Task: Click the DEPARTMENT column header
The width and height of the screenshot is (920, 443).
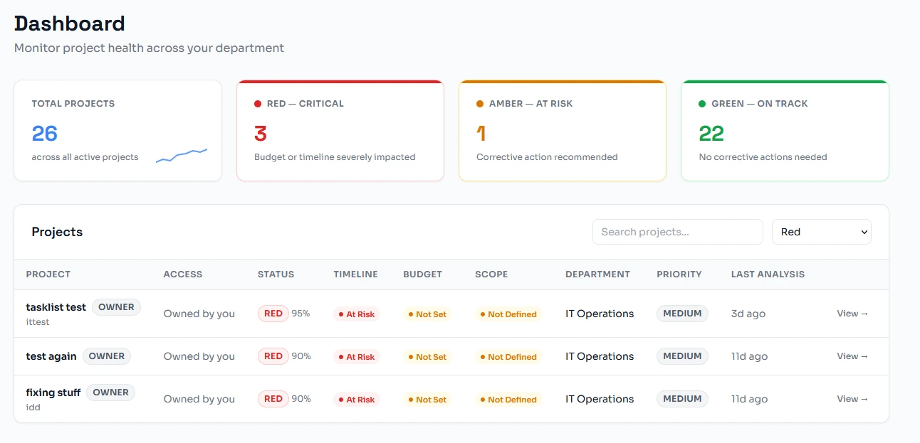Action: (597, 274)
